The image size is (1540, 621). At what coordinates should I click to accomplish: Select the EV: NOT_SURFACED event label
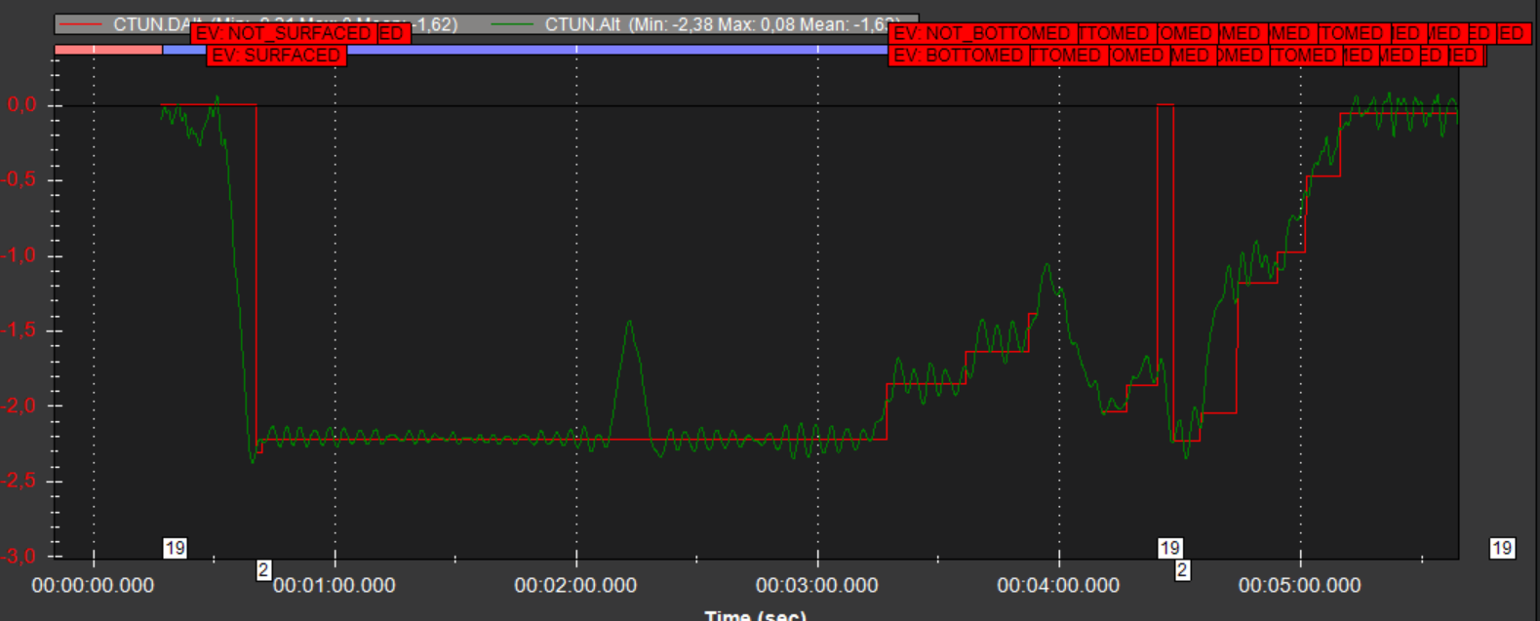point(284,33)
